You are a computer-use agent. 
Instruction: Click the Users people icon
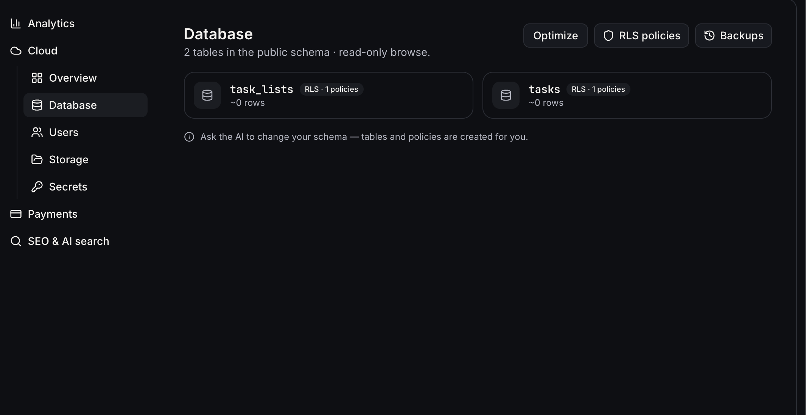pos(37,132)
